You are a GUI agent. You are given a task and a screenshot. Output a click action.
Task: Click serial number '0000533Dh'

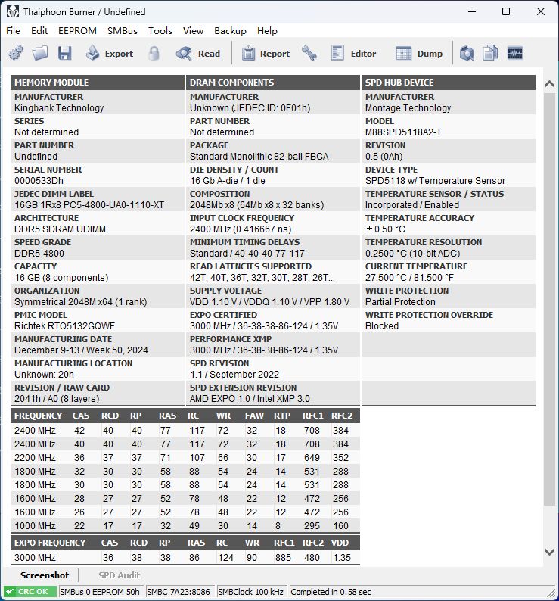click(39, 181)
